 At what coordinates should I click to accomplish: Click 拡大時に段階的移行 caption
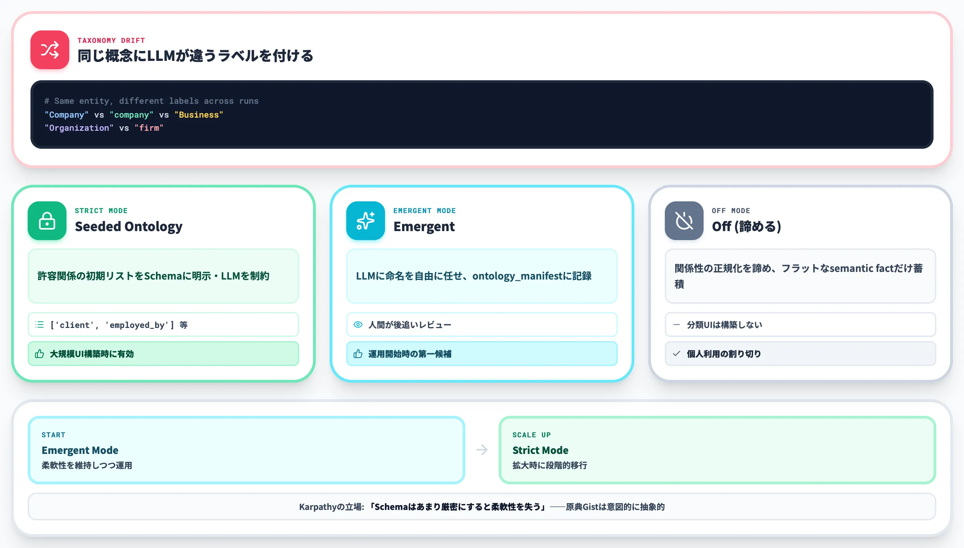[550, 465]
